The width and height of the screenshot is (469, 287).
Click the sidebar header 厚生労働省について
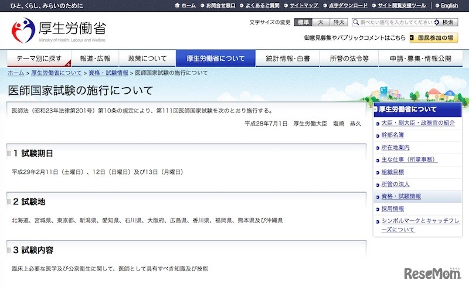[x=417, y=110]
